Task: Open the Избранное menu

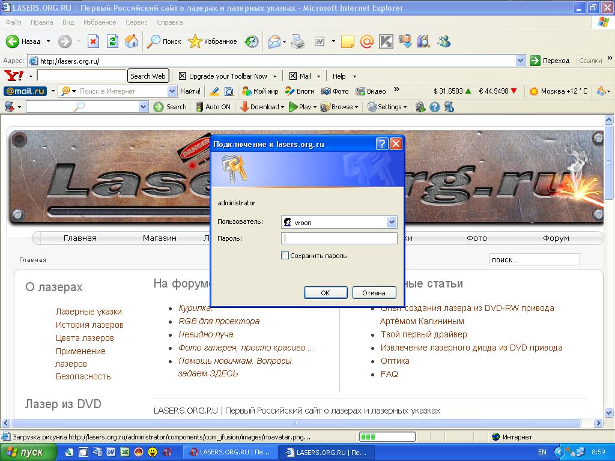Action: coord(100,22)
